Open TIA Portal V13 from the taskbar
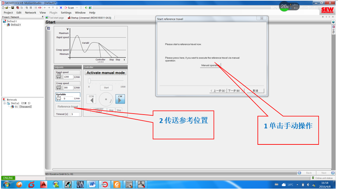 [80, 184]
